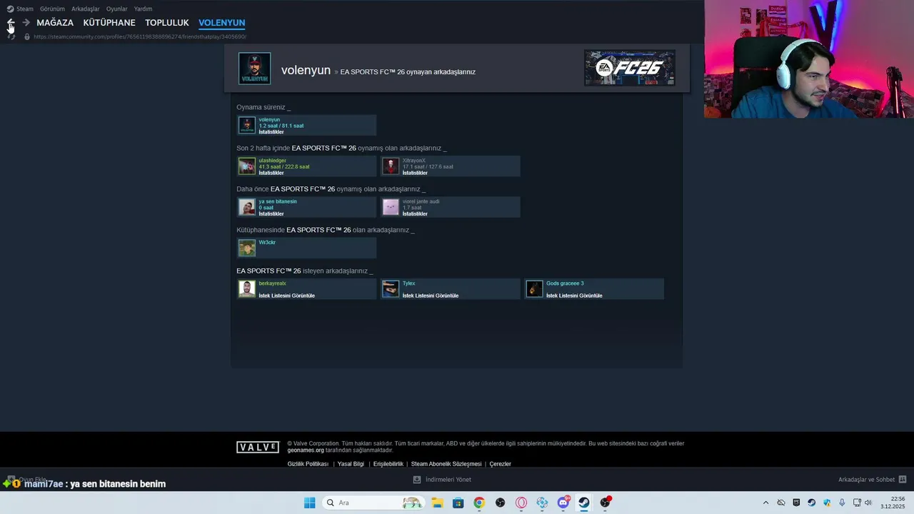Open Opera GX browser from the taskbar
The height and width of the screenshot is (514, 914).
pos(521,503)
